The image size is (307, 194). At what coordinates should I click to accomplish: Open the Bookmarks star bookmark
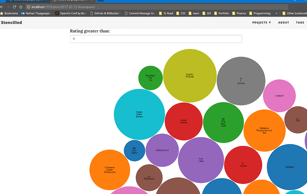click(x=9, y=13)
